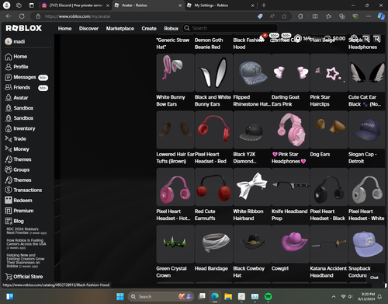Open browser Copilot icon
The width and height of the screenshot is (388, 304).
(381, 16)
